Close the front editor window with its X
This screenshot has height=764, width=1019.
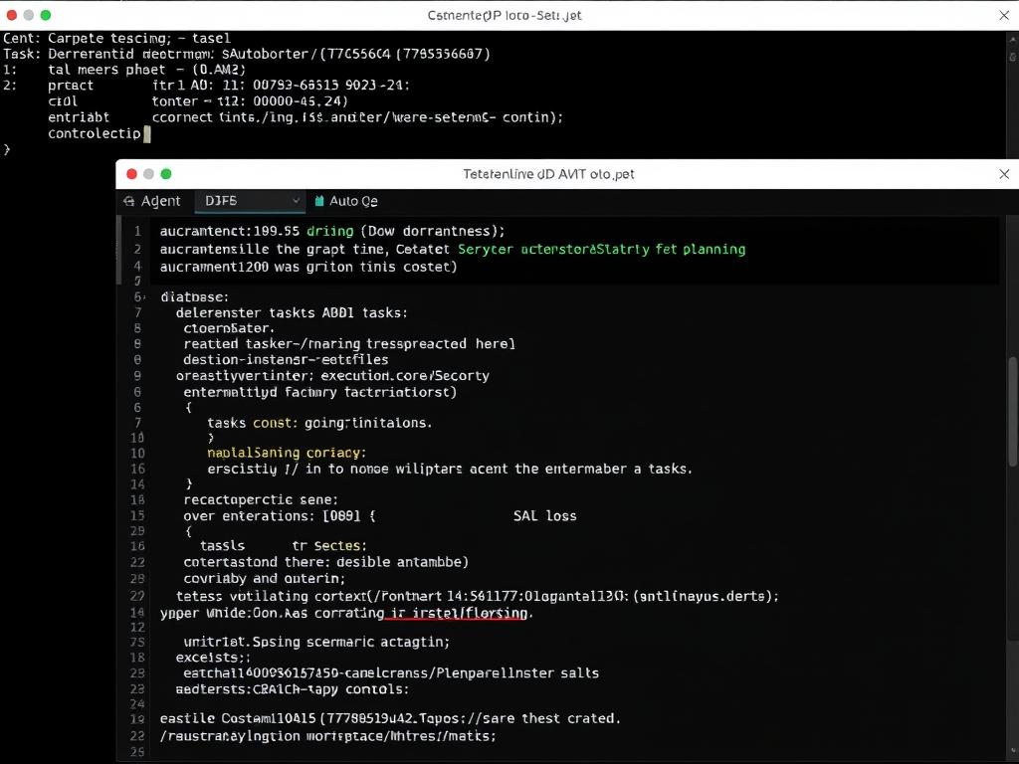click(x=1004, y=174)
